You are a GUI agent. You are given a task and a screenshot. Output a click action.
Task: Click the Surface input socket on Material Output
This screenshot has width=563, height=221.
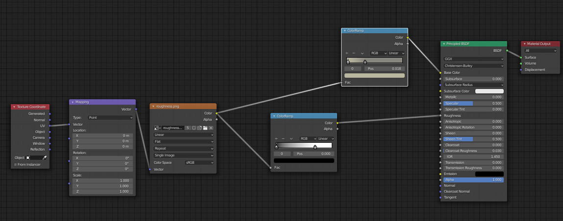(521, 57)
